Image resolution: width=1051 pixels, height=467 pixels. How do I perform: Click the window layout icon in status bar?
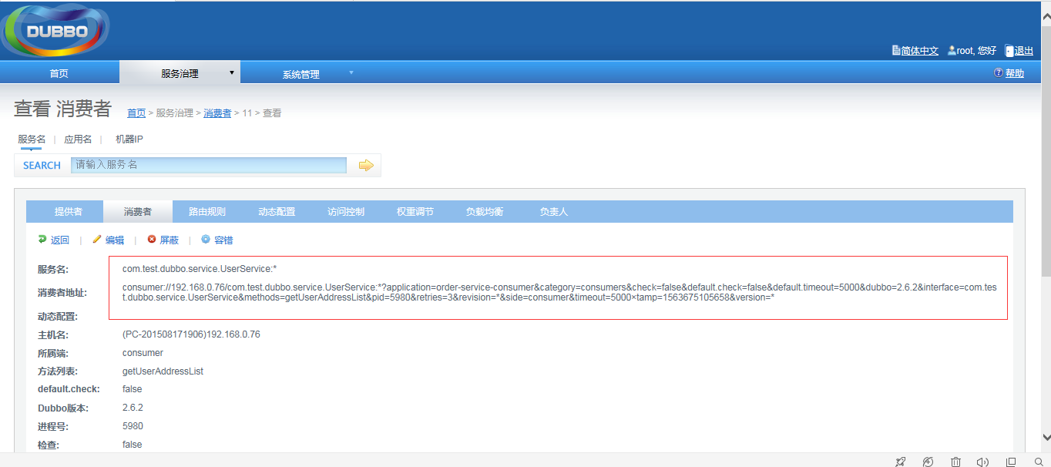pyautogui.click(x=1011, y=462)
